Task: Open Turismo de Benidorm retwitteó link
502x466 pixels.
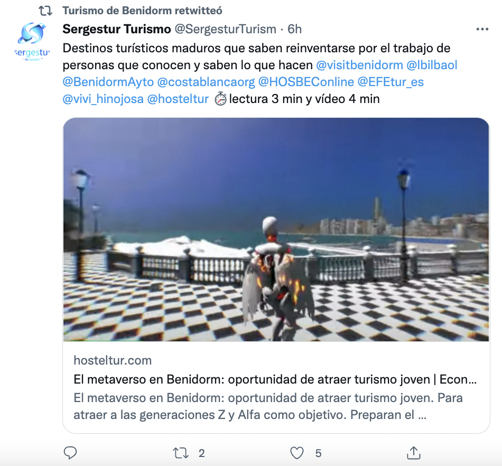Action: coord(142,11)
